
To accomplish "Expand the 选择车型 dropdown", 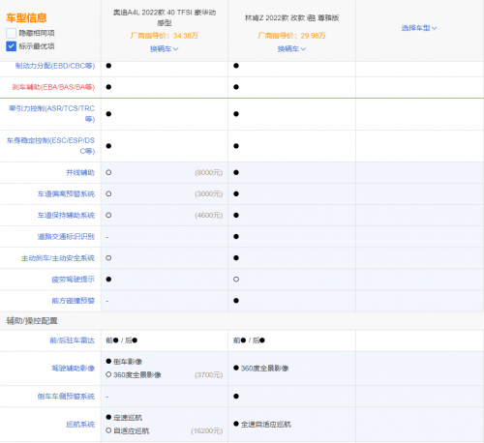I will pos(419,28).
